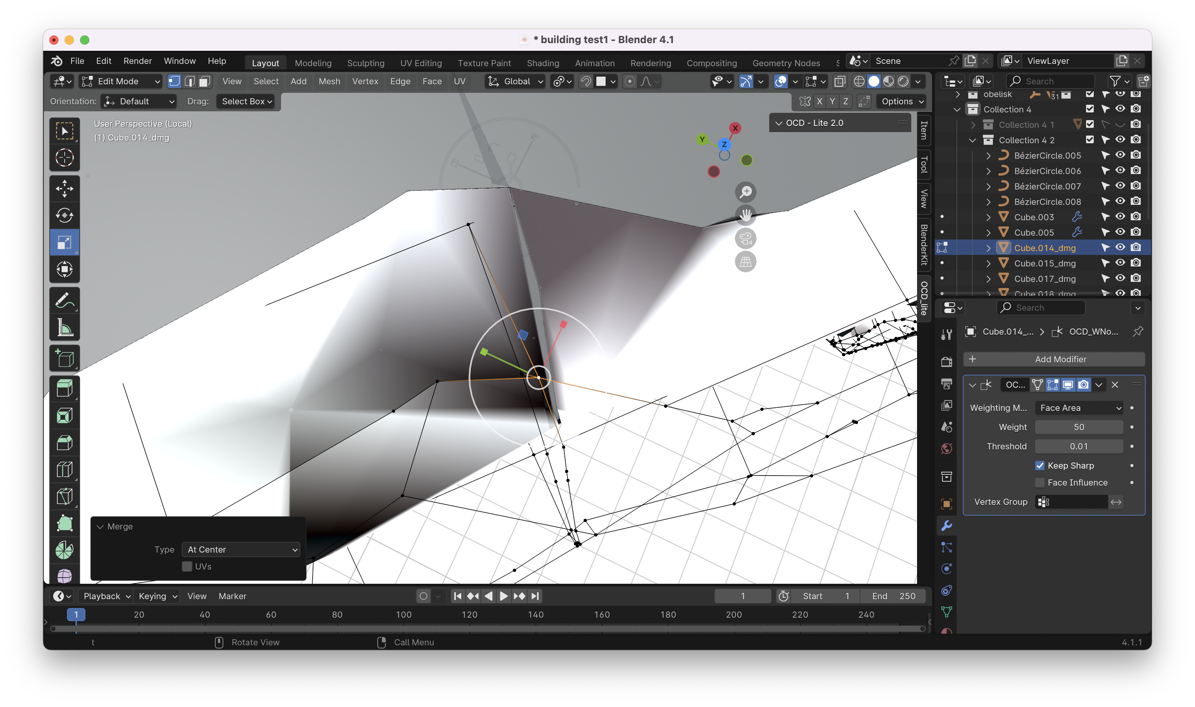Choose the Poly Build tool
The image size is (1195, 707).
point(64,524)
